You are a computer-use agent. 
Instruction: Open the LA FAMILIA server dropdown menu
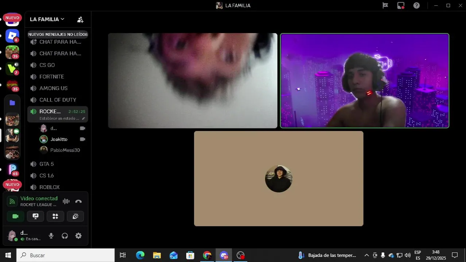47,19
